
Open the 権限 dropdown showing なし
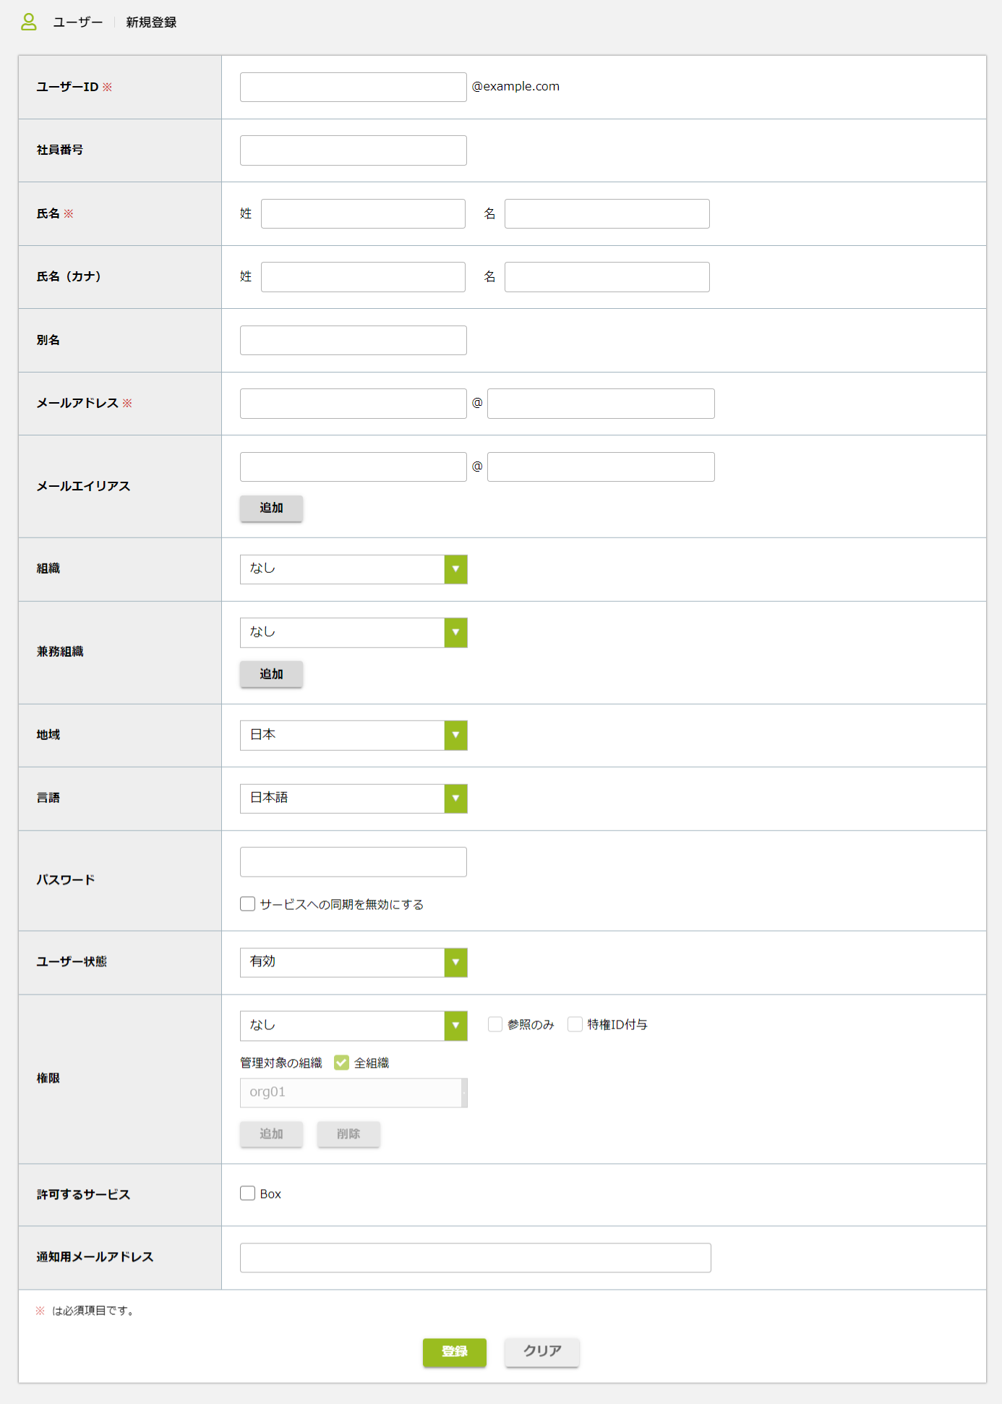point(354,1026)
